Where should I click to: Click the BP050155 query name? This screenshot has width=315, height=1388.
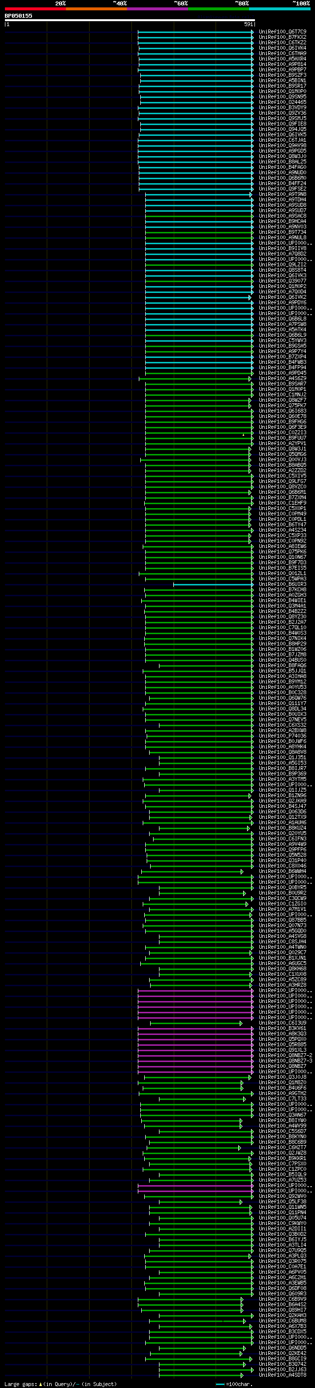click(18, 16)
